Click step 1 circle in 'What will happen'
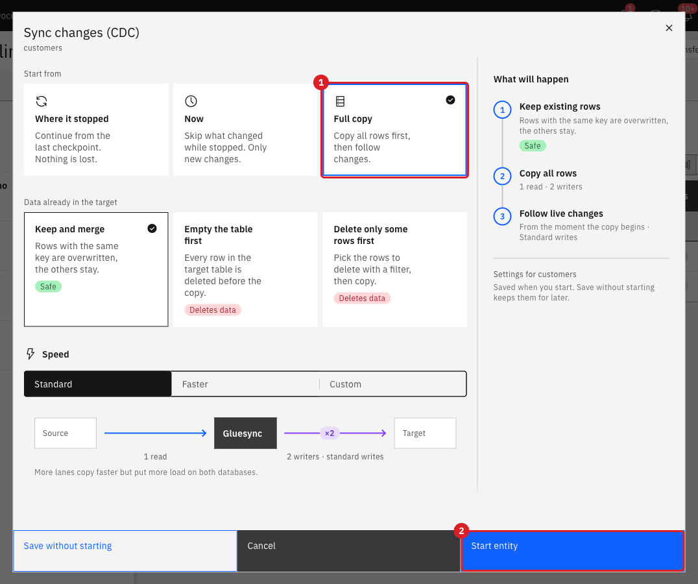 pyautogui.click(x=503, y=110)
